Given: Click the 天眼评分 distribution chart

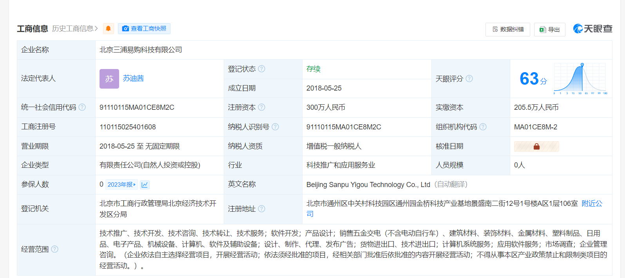Looking at the screenshot, I should point(580,78).
